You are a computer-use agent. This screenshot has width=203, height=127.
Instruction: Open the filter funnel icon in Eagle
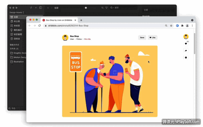pos(106,8)
